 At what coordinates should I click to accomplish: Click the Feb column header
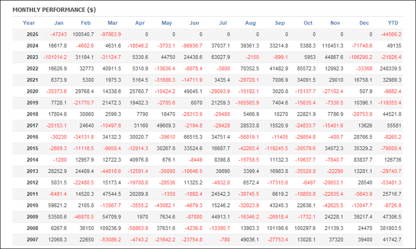point(86,23)
